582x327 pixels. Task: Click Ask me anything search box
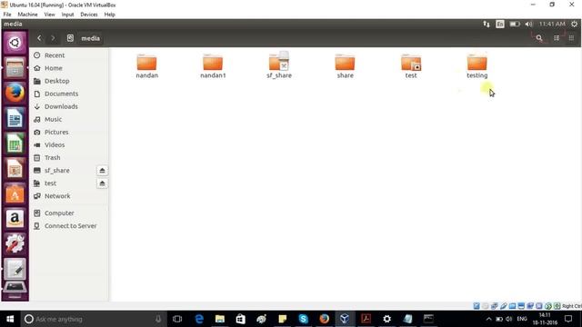(93, 319)
